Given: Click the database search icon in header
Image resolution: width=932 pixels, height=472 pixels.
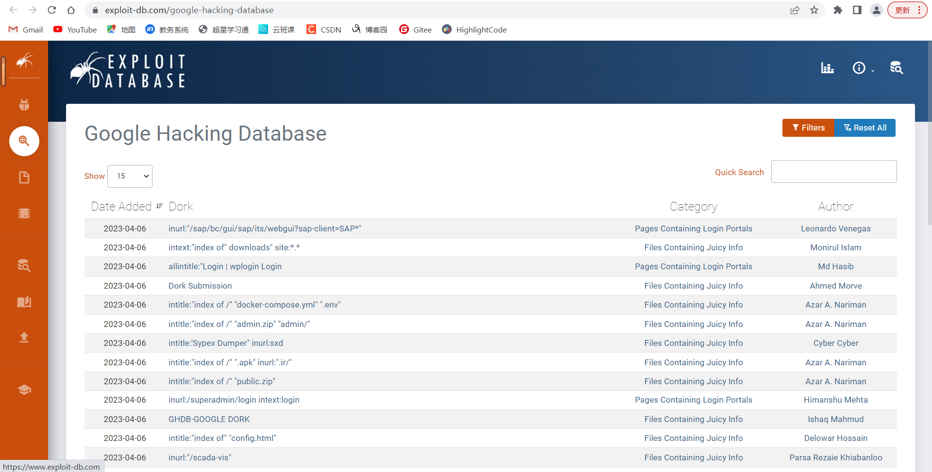Looking at the screenshot, I should click(896, 68).
